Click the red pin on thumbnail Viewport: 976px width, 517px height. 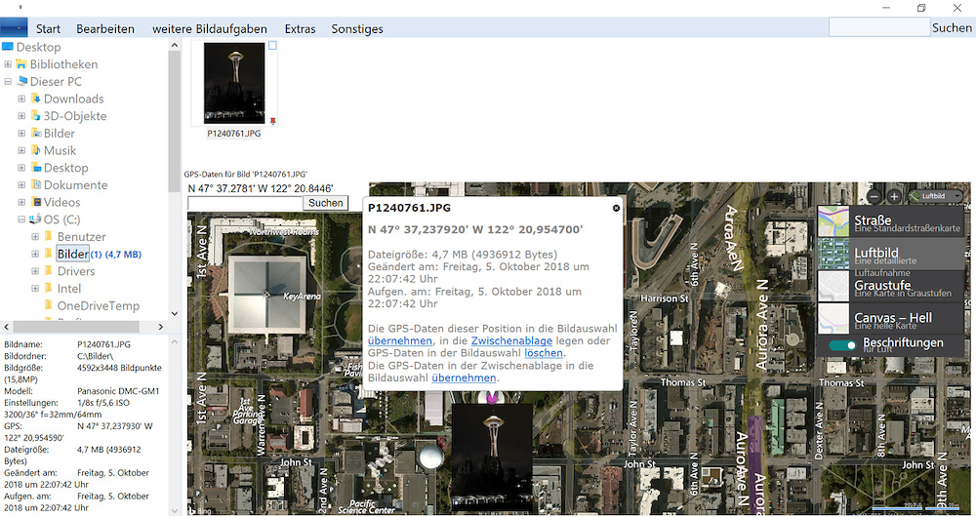point(272,121)
